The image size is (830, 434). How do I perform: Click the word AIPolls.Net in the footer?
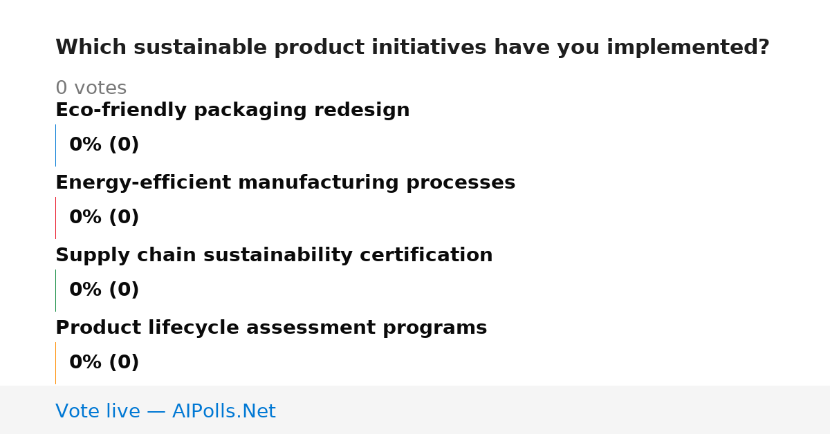[x=223, y=411]
